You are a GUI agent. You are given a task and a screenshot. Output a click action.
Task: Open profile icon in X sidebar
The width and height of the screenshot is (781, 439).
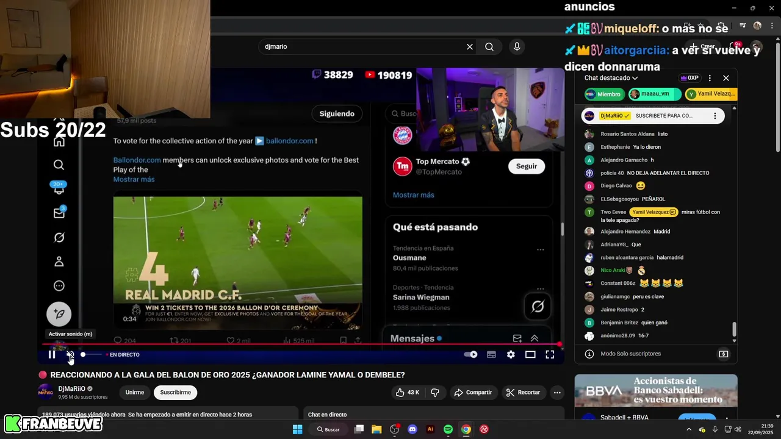(59, 262)
